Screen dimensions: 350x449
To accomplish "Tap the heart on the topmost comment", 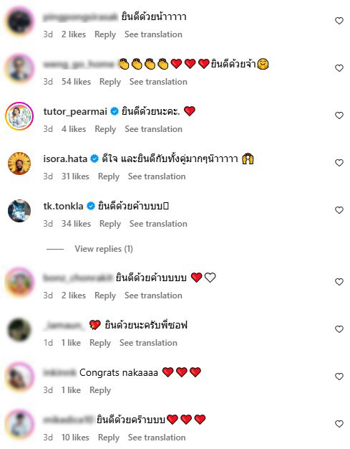I will tap(339, 21).
